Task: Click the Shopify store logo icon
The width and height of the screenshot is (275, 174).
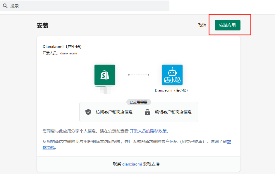Action: (x=104, y=75)
